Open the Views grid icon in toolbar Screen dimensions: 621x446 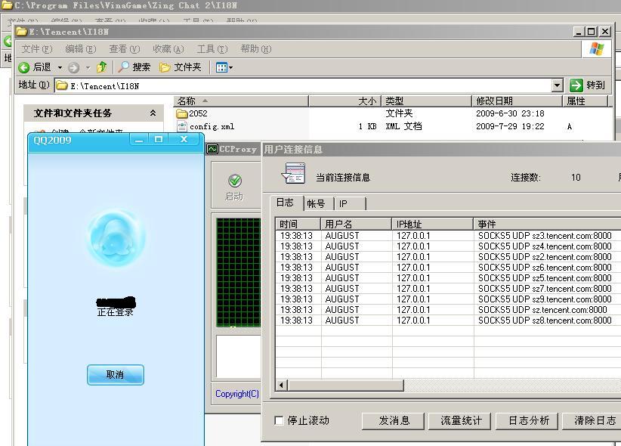click(221, 67)
